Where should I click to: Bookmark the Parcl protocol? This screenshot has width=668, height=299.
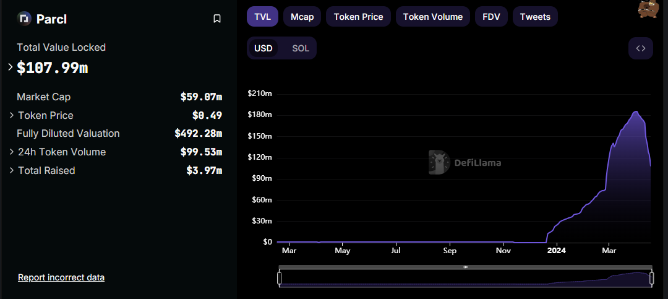pyautogui.click(x=217, y=19)
